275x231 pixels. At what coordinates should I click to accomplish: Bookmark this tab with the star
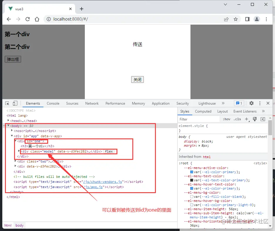236,19
